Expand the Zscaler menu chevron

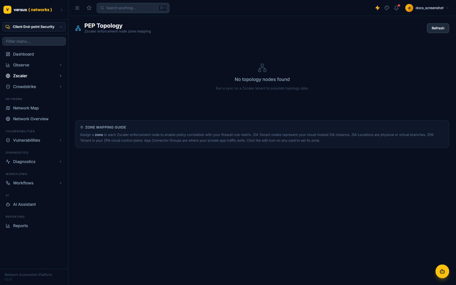pyautogui.click(x=61, y=76)
